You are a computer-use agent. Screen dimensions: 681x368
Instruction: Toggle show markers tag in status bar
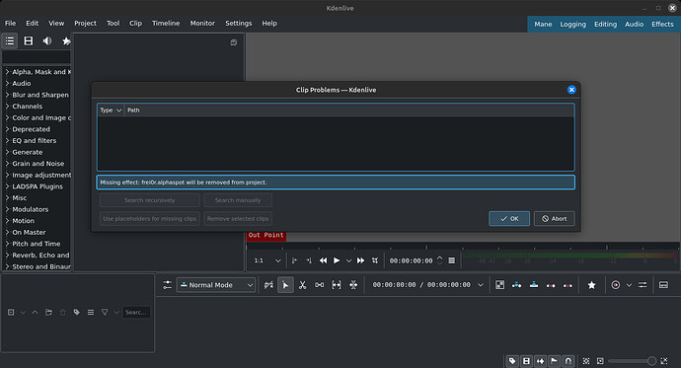tap(512, 361)
